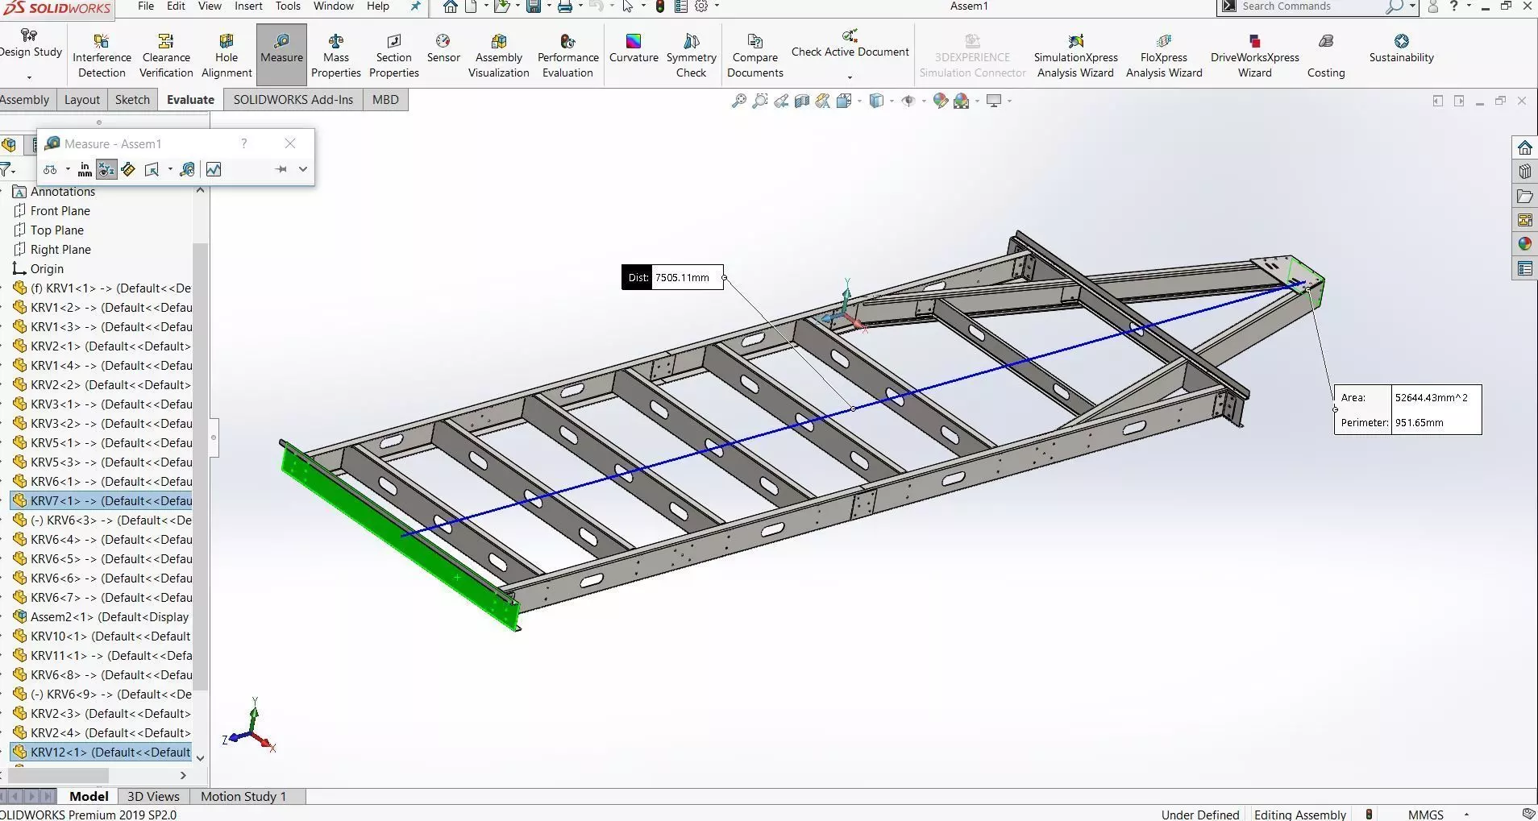Click Point-to-Point measure icon
This screenshot has height=821, width=1538.
128,169
